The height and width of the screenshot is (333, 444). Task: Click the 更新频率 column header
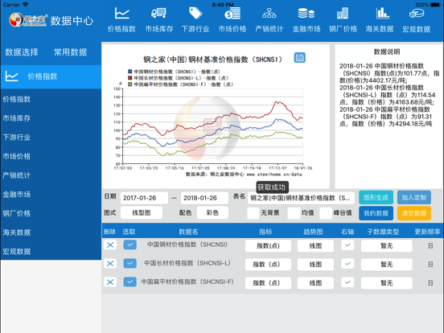427,232
